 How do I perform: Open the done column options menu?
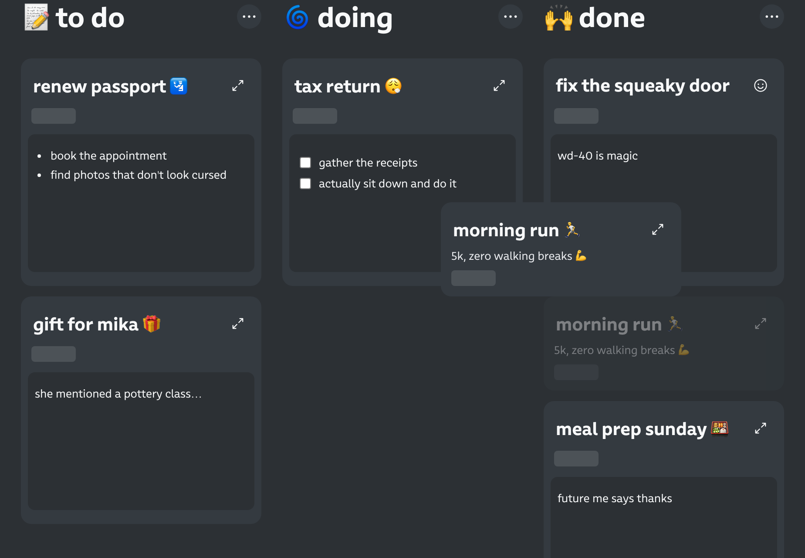point(772,17)
